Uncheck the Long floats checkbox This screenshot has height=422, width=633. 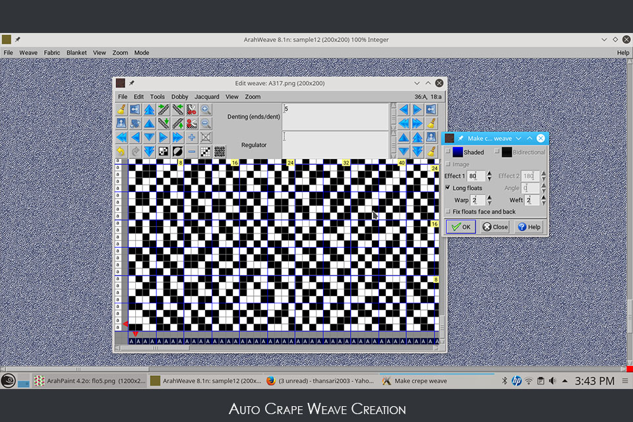(x=448, y=188)
